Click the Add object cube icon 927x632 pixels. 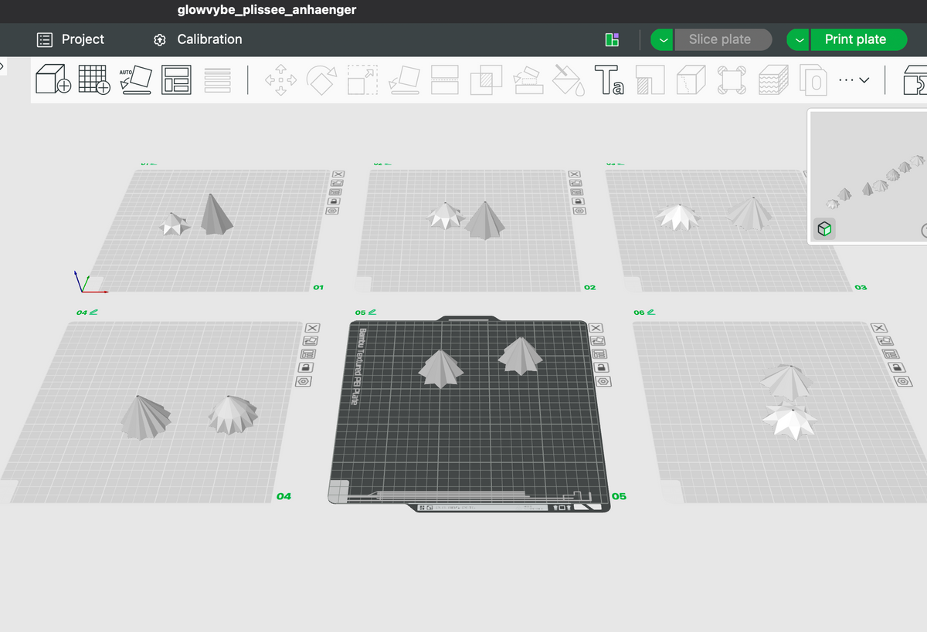tap(53, 79)
